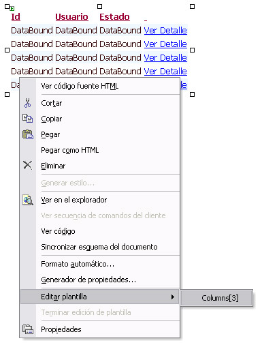Click the Copiar pages icon

click(x=28, y=119)
